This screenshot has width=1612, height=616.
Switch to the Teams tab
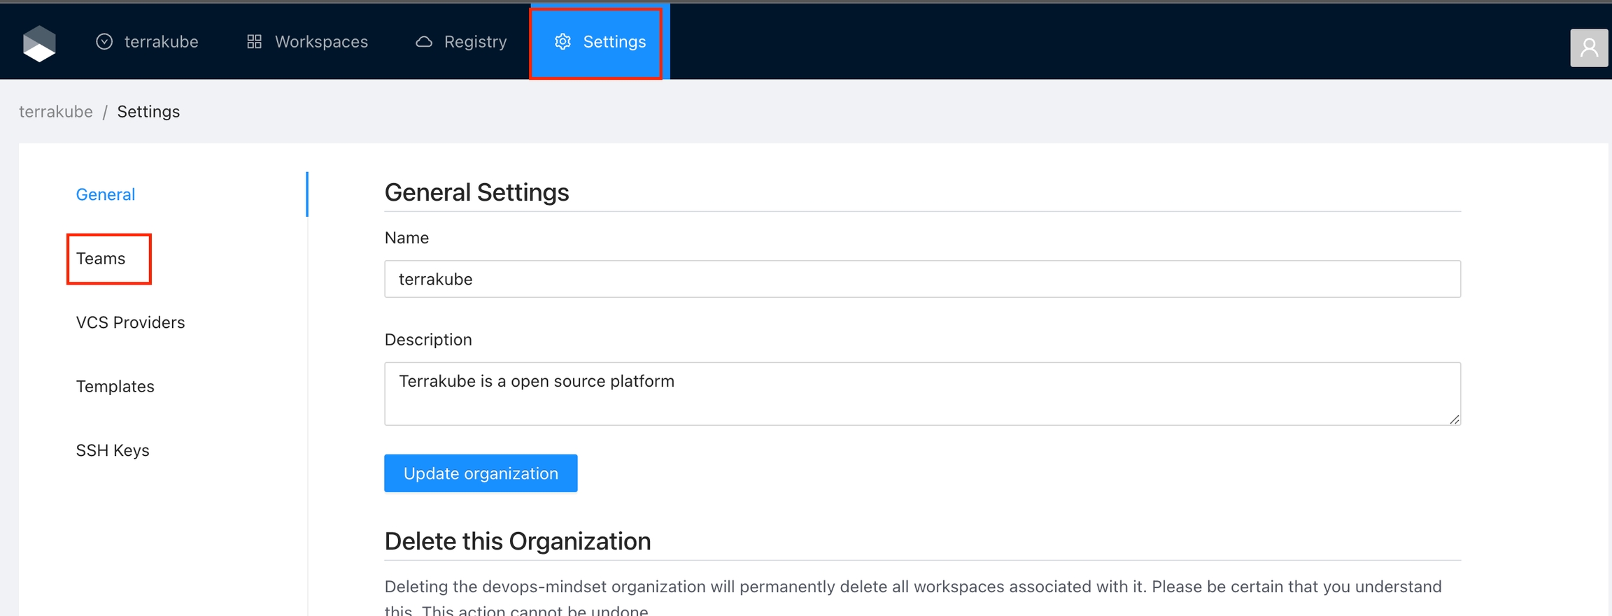coord(101,259)
